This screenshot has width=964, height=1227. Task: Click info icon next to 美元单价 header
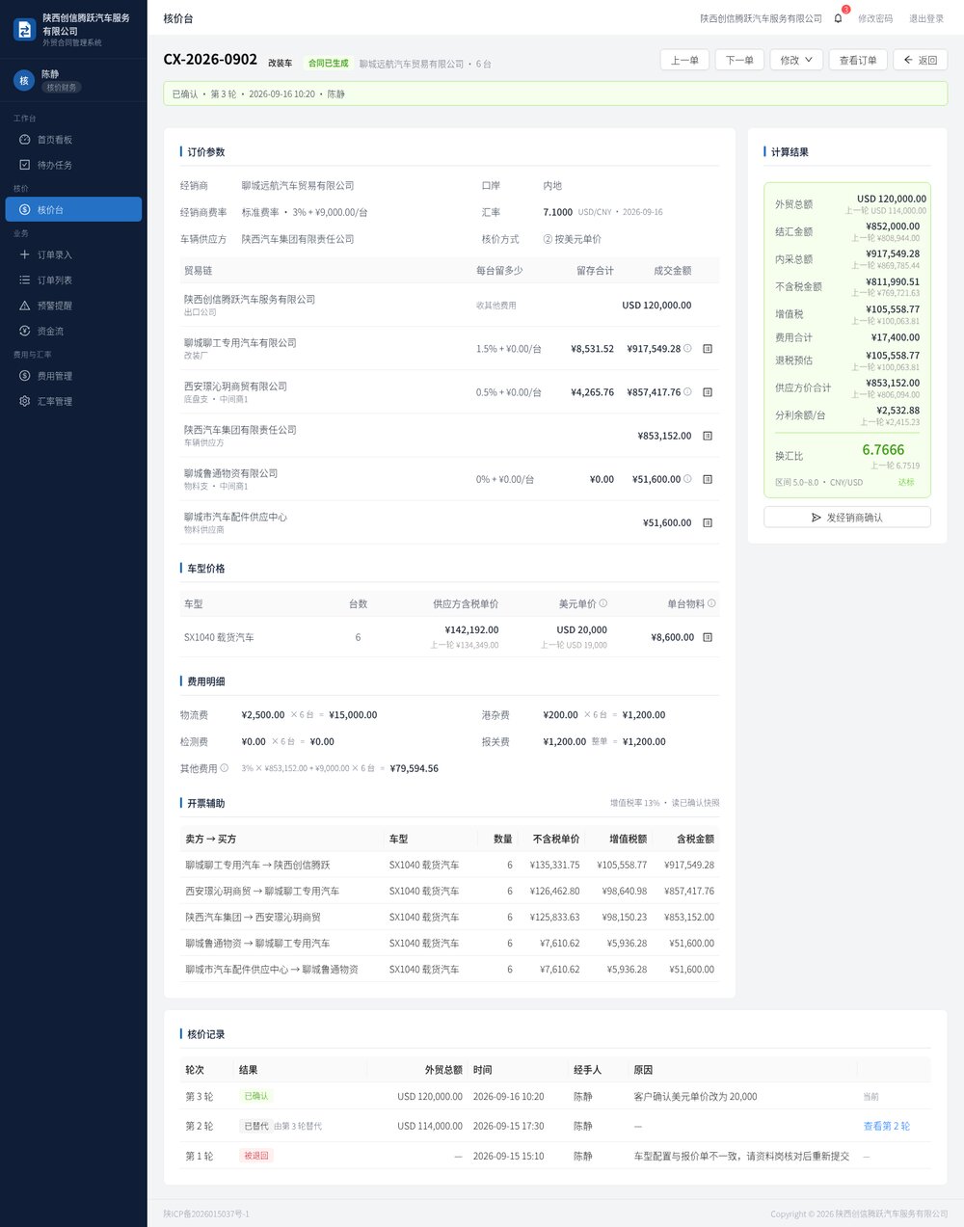click(x=603, y=603)
